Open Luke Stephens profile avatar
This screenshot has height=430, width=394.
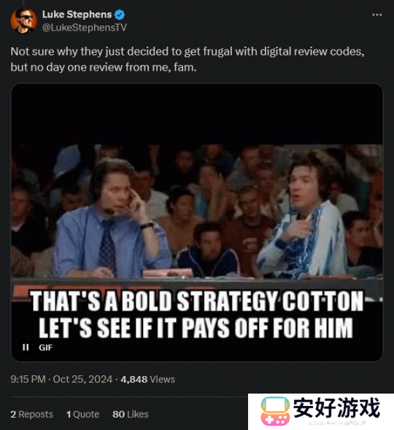[23, 21]
